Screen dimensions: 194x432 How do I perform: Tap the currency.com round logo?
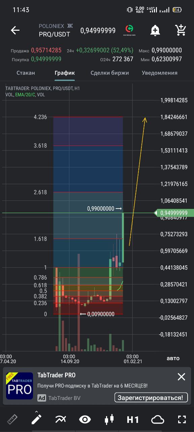pyautogui.click(x=129, y=30)
